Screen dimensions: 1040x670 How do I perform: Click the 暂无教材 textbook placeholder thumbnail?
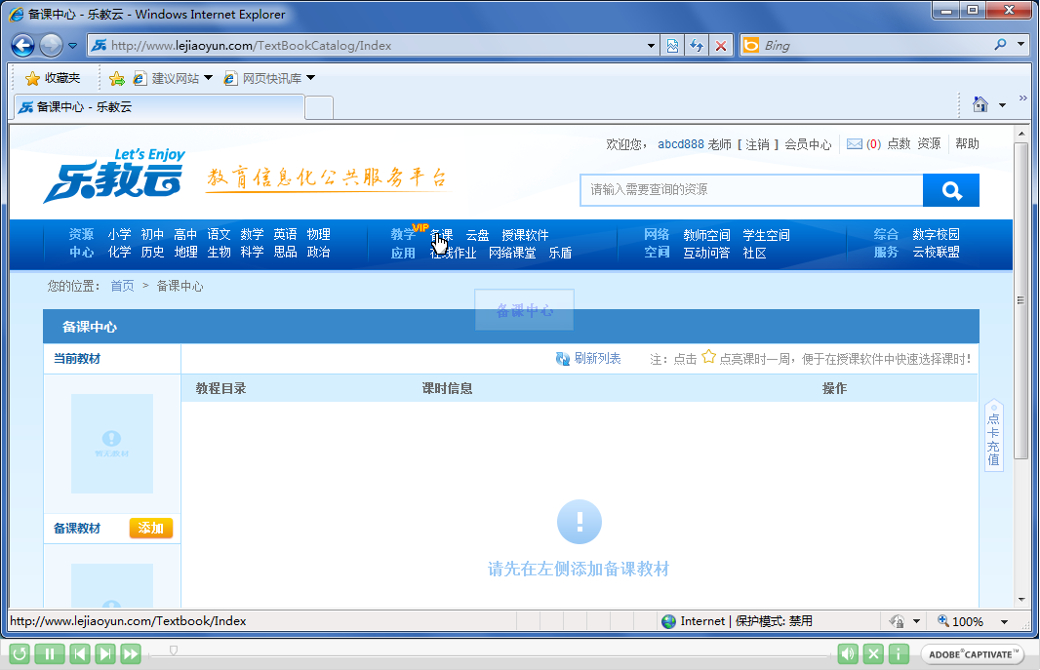(112, 444)
